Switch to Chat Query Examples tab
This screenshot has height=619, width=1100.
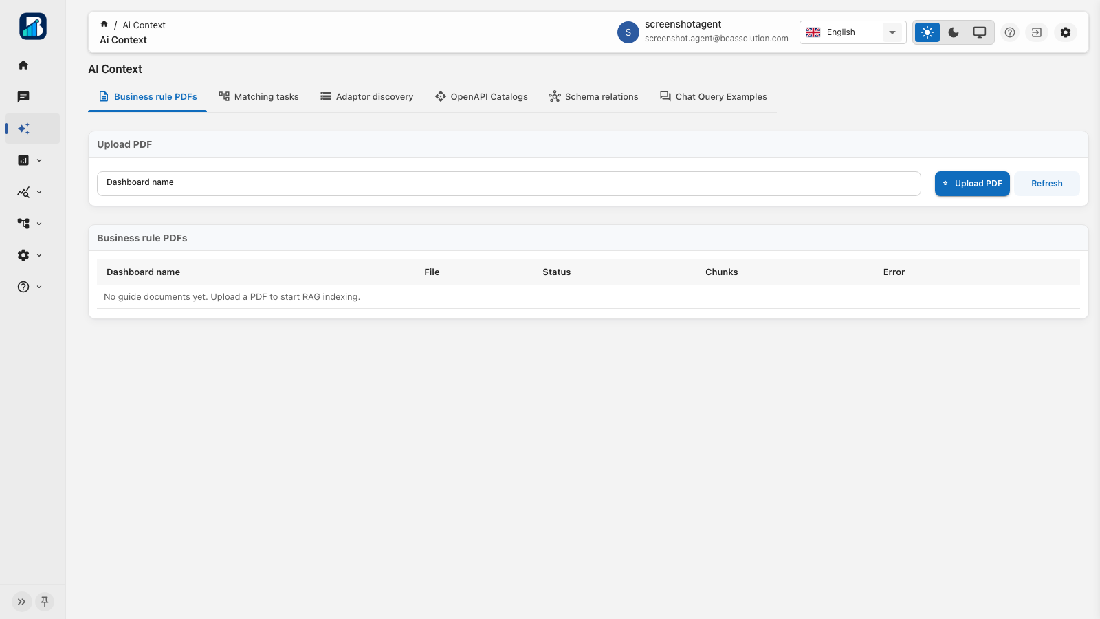714,97
